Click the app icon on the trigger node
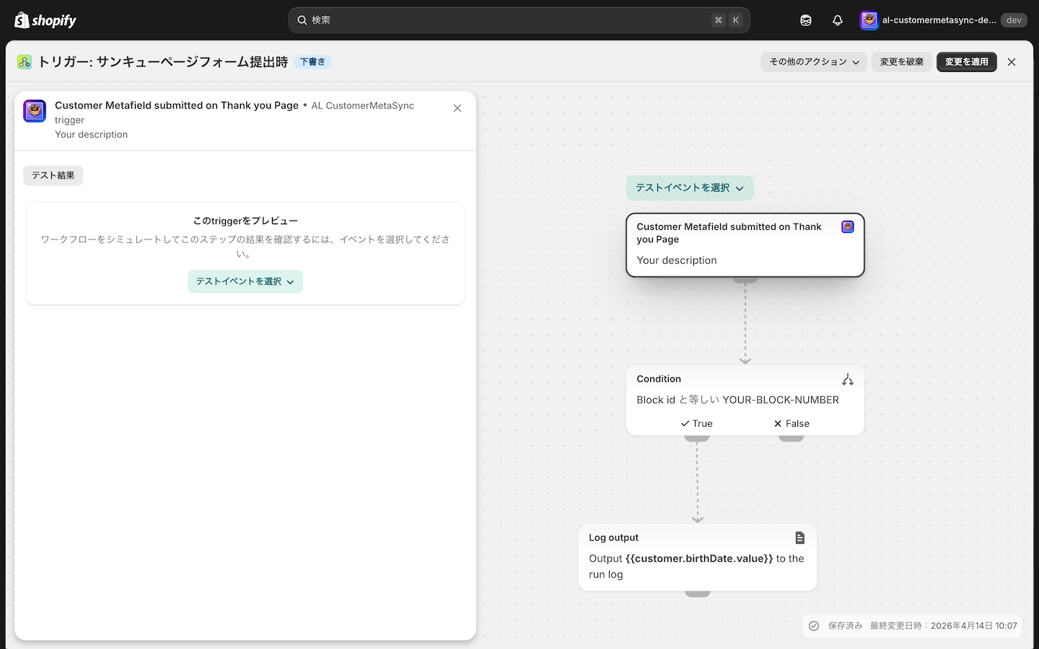Image resolution: width=1039 pixels, height=649 pixels. 848,226
